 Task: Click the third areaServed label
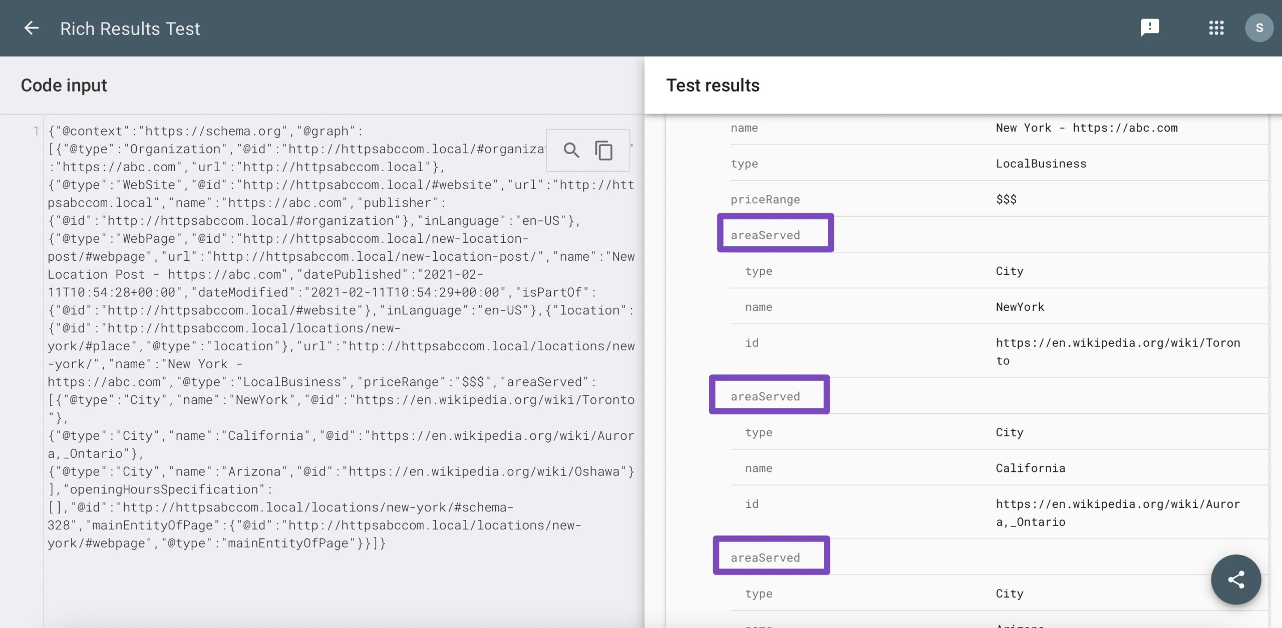click(x=765, y=557)
